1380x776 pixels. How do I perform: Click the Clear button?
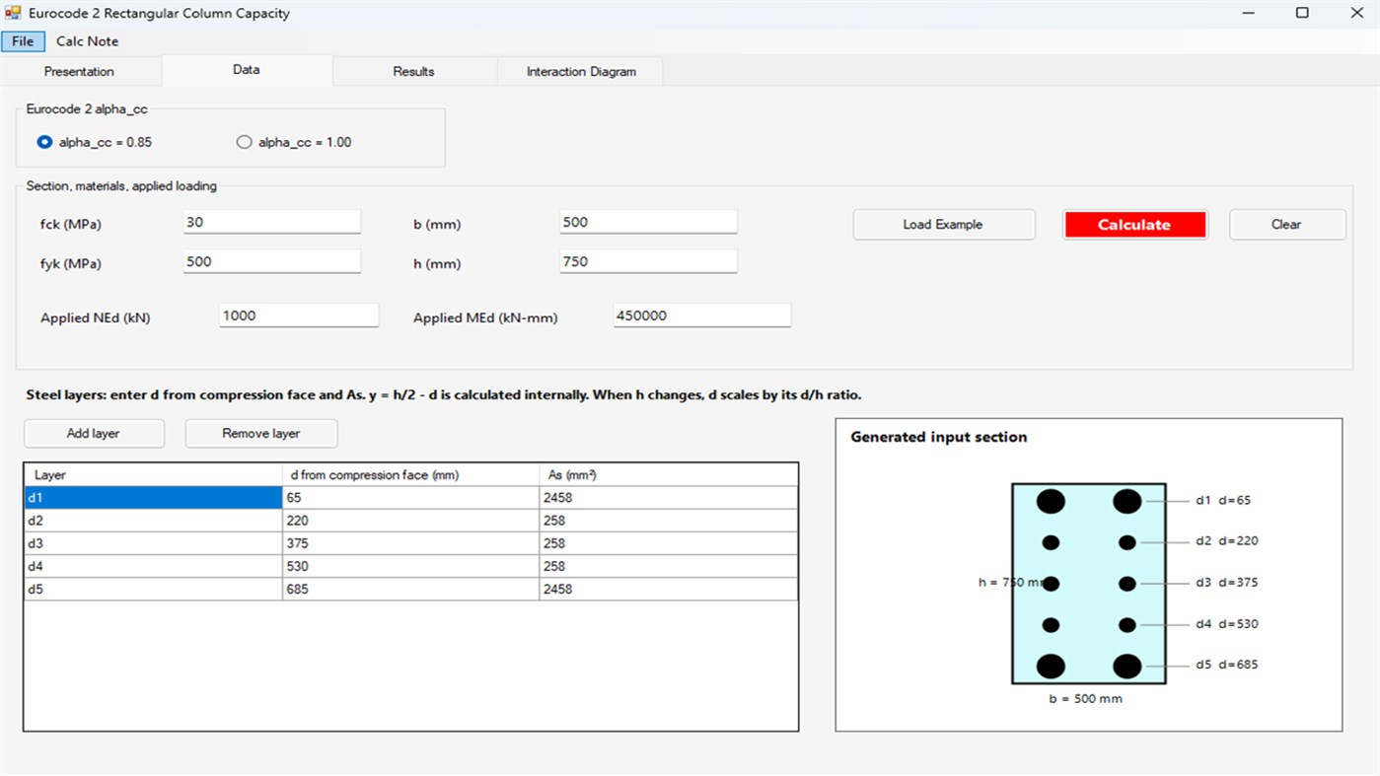[1286, 224]
